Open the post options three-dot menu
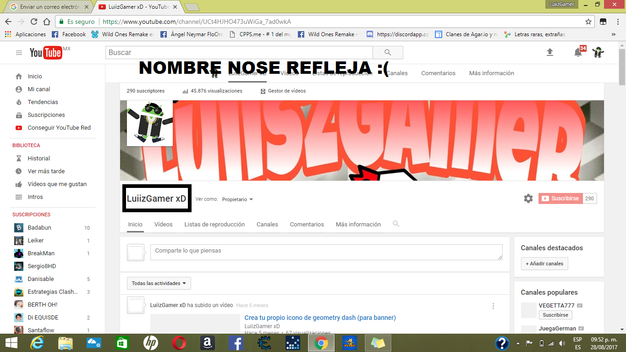626x352 pixels. point(493,306)
